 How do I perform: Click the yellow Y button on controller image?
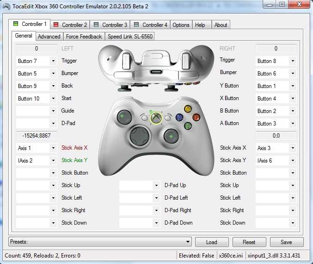188,109
